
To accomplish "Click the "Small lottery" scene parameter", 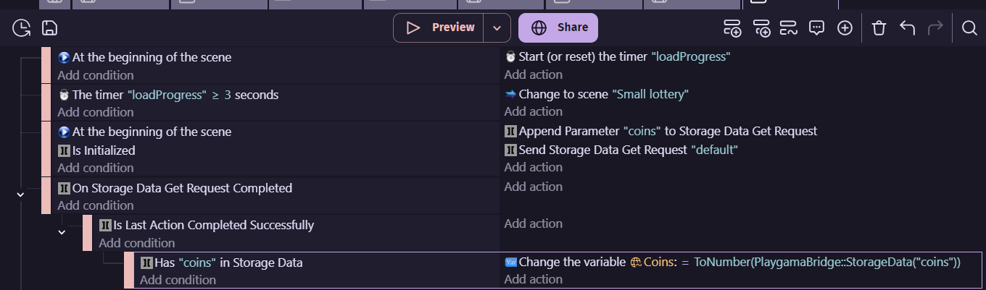I will click(650, 94).
